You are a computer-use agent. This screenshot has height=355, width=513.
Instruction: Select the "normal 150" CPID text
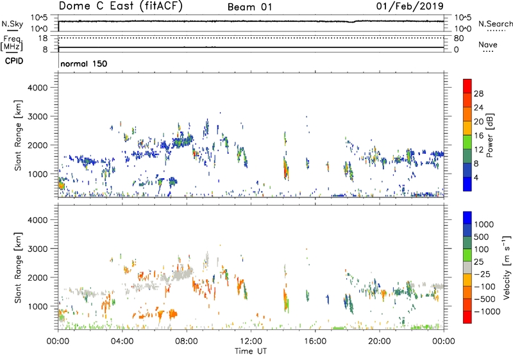coord(84,63)
